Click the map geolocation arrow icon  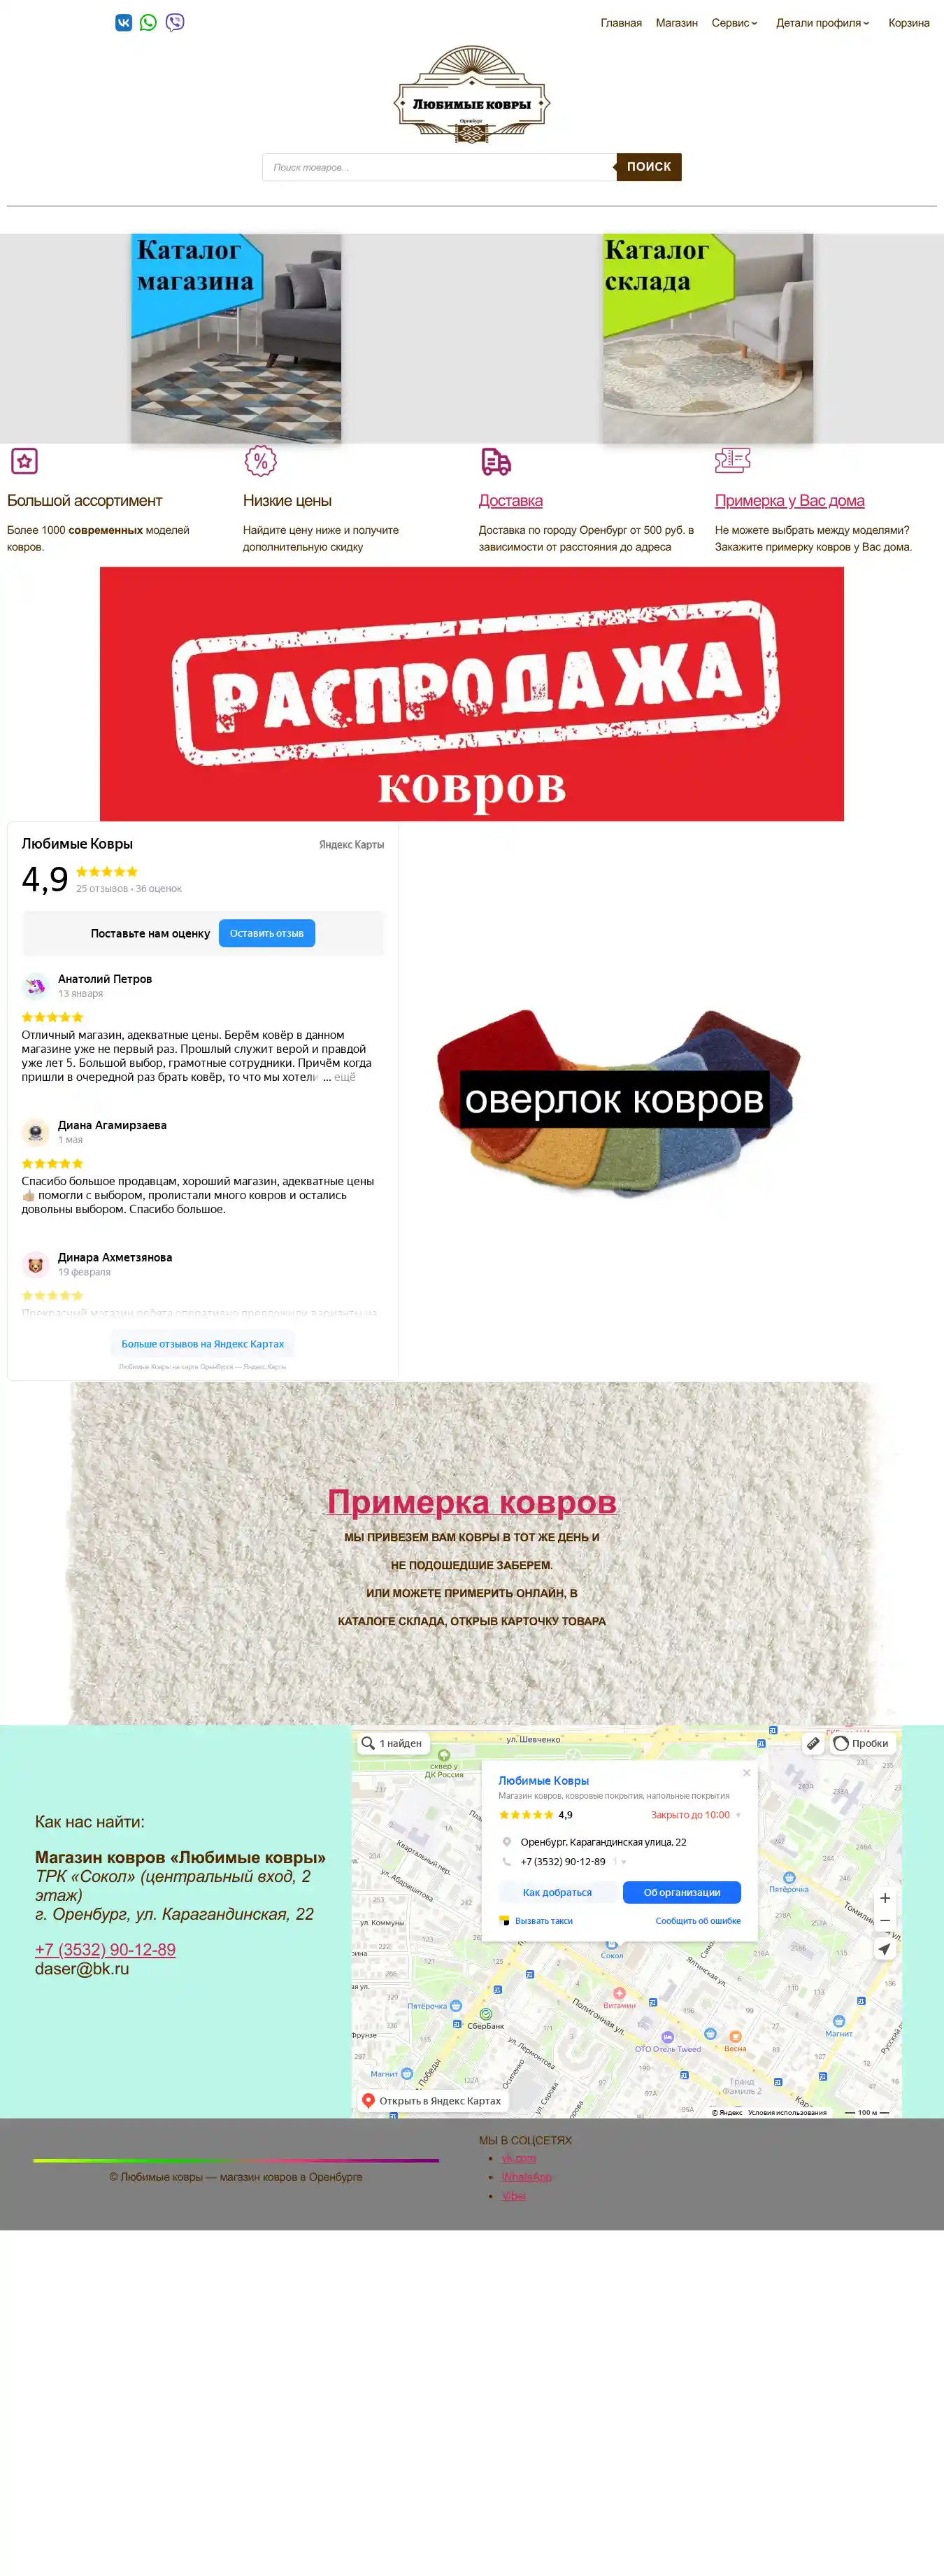tap(885, 1949)
